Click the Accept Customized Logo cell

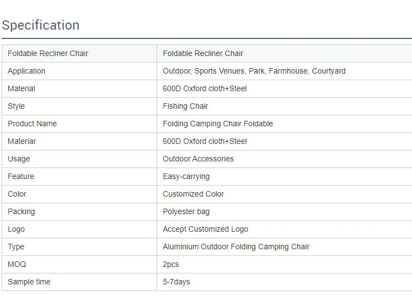[x=205, y=229]
